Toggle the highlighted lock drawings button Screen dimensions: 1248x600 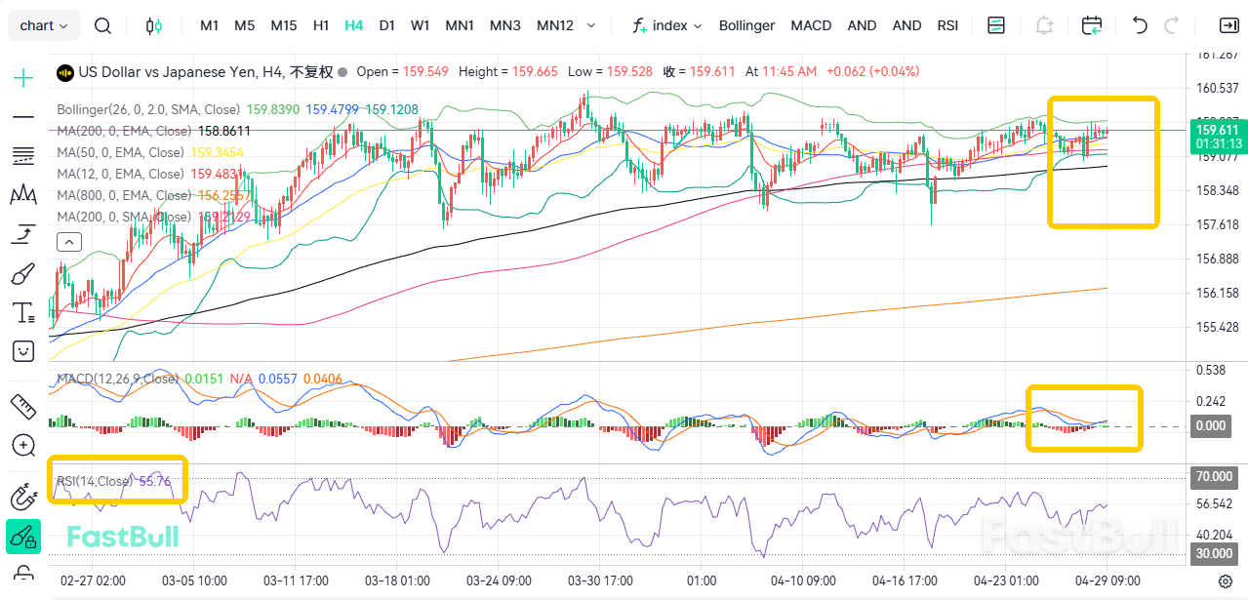click(23, 536)
